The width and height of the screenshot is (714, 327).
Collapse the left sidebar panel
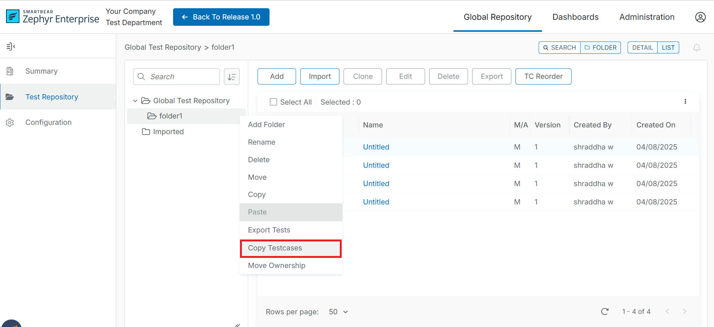(x=10, y=46)
